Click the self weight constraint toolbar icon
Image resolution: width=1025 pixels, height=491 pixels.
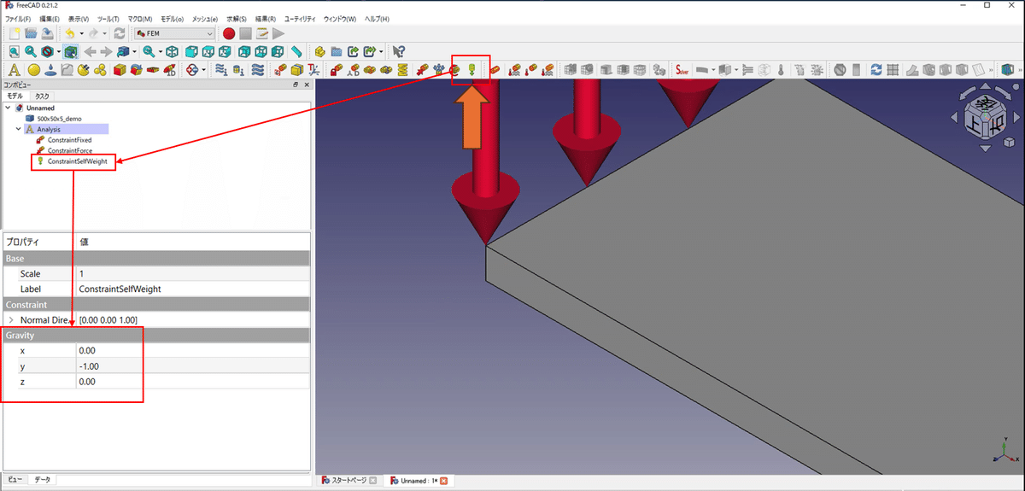pyautogui.click(x=471, y=70)
